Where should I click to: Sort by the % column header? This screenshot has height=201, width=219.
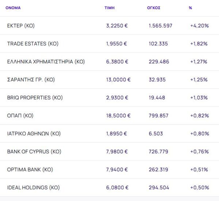(191, 8)
